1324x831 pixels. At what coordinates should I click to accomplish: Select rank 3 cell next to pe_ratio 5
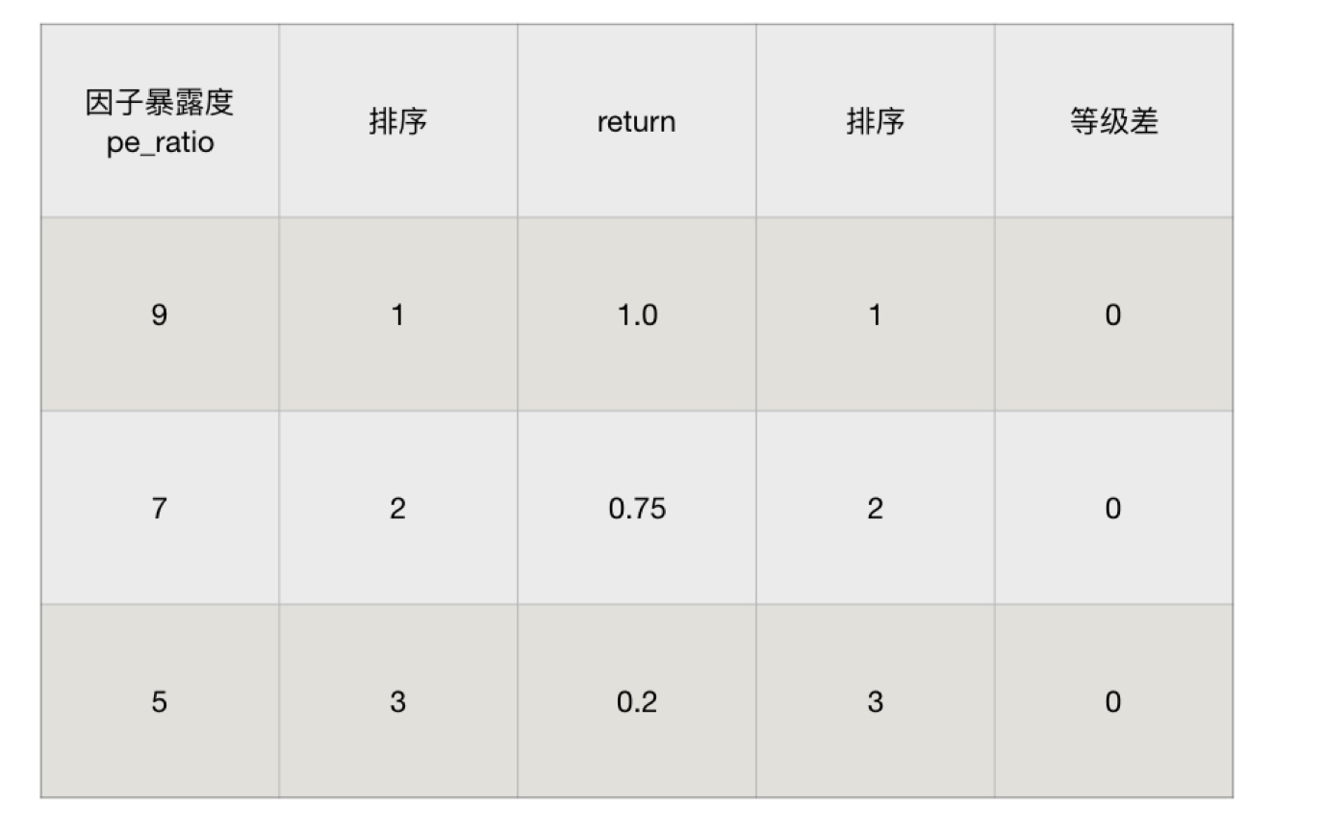tap(397, 701)
